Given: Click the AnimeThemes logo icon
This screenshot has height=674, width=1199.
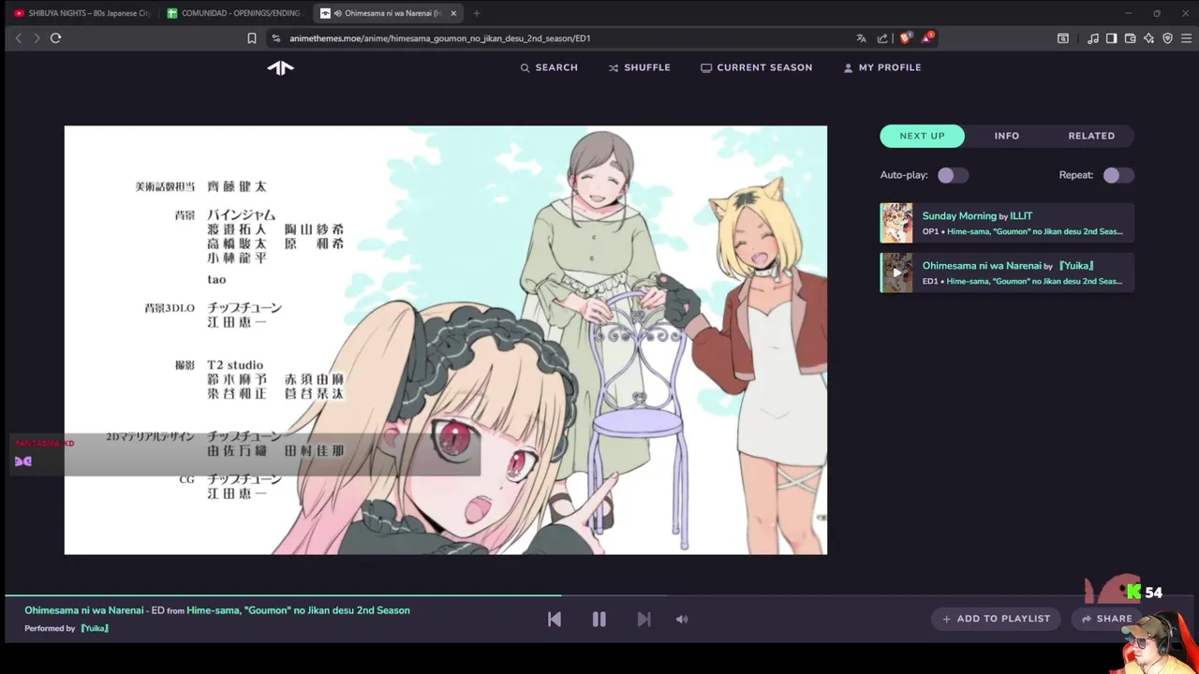Looking at the screenshot, I should pyautogui.click(x=280, y=67).
